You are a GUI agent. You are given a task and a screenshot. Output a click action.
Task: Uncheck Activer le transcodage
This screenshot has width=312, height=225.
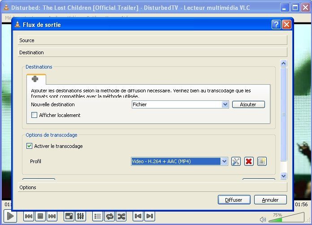29,146
